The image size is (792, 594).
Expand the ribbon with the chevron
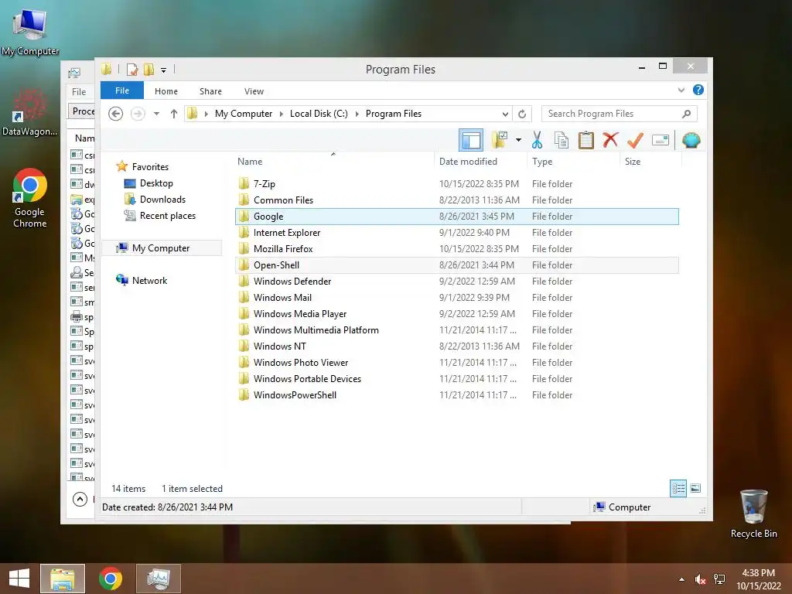[681, 90]
